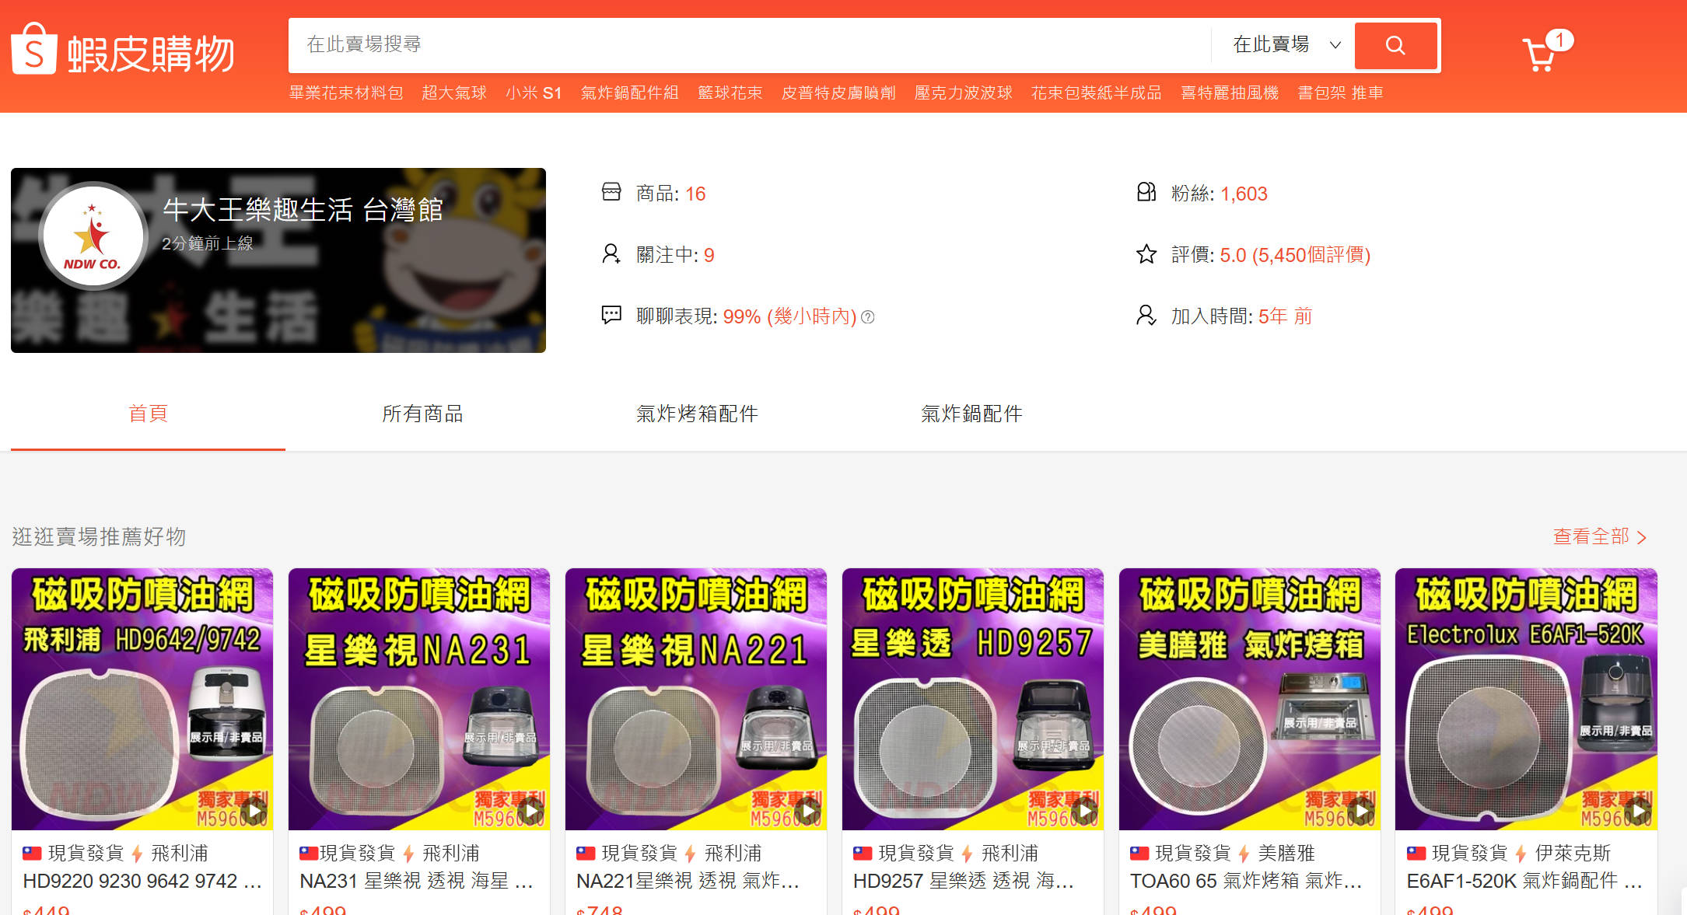
Task: Play video on 美膳雅 氣炸烤箱 thumbnail
Action: click(x=1362, y=811)
